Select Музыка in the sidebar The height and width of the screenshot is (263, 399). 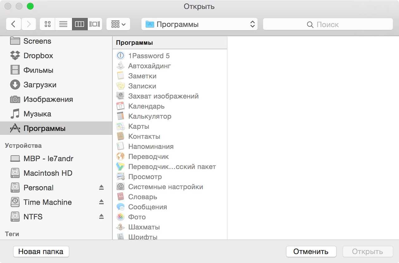coord(37,114)
